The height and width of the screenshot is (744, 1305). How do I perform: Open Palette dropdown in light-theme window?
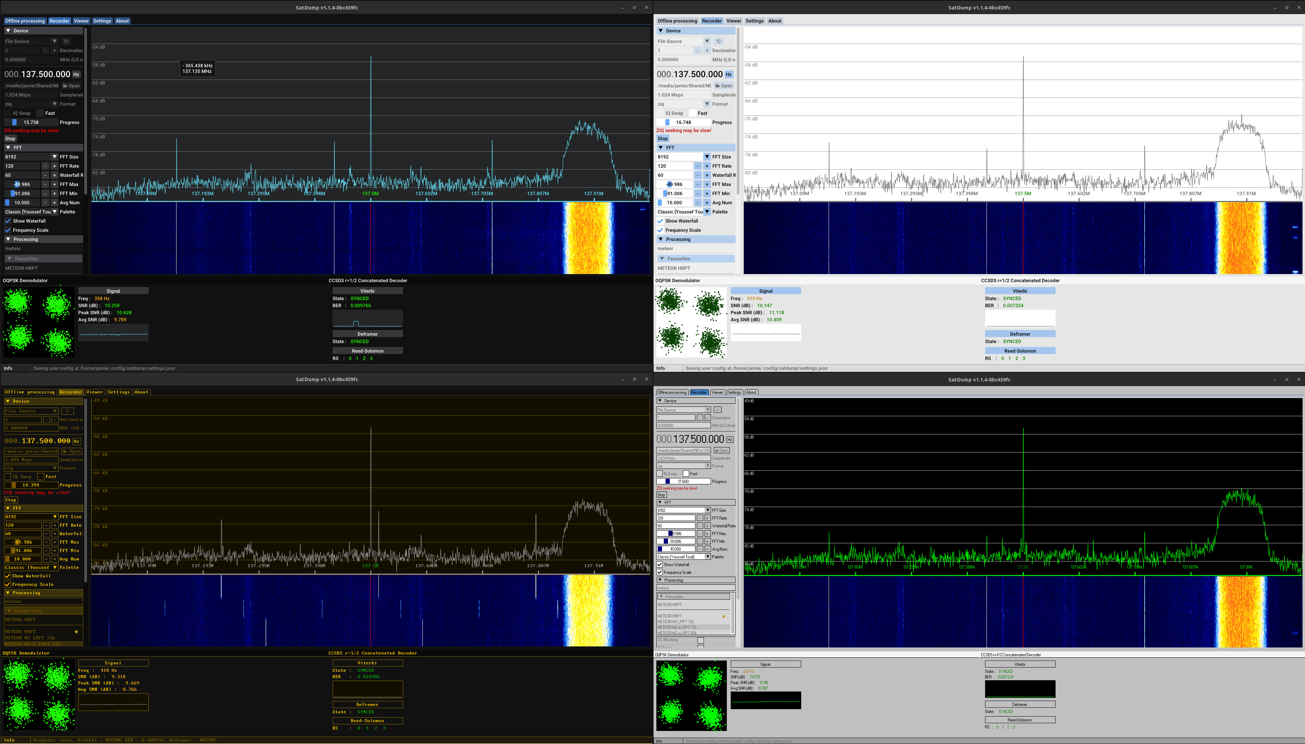tap(683, 212)
